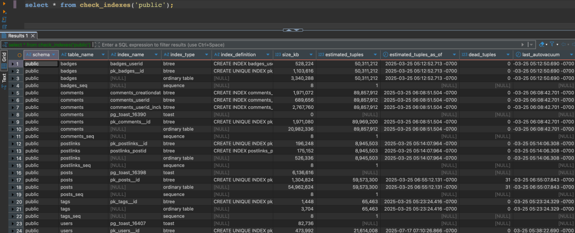Open the eraser icon's dropdown arrow

coord(546,45)
